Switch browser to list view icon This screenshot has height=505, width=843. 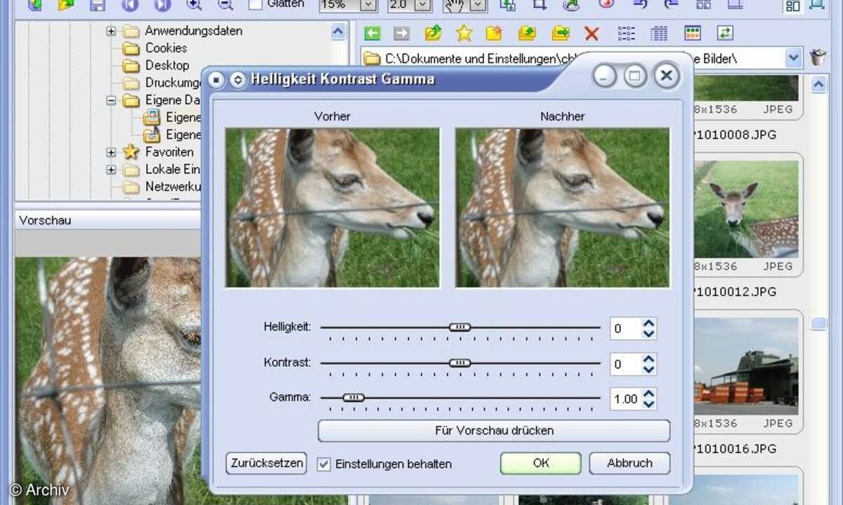point(626,33)
